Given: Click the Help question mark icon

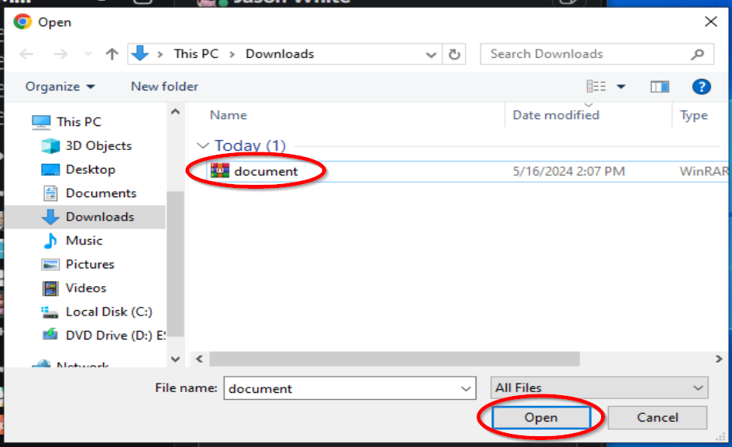Looking at the screenshot, I should pos(701,87).
